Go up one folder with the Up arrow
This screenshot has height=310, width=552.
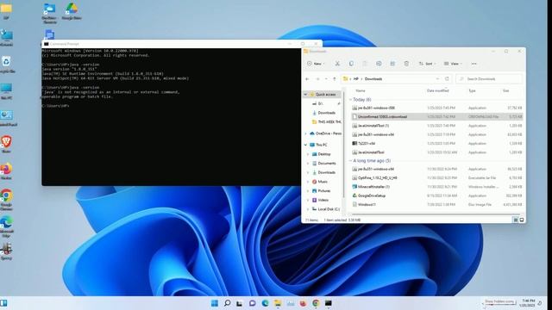pyautogui.click(x=335, y=79)
